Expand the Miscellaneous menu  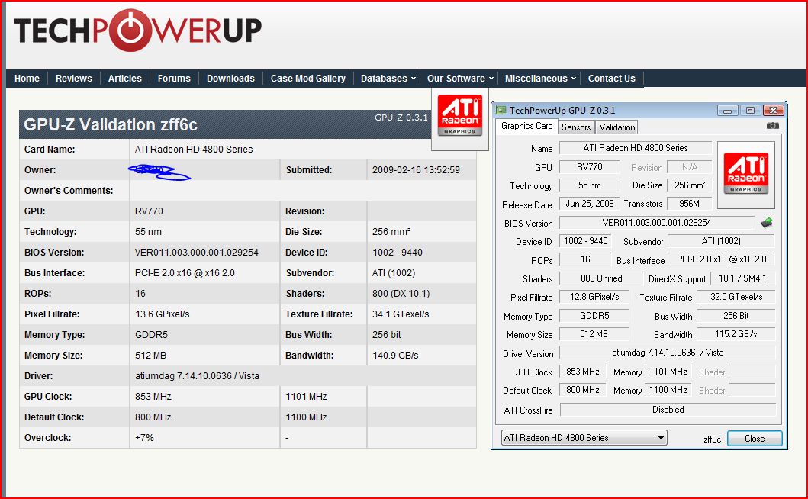[x=540, y=79]
